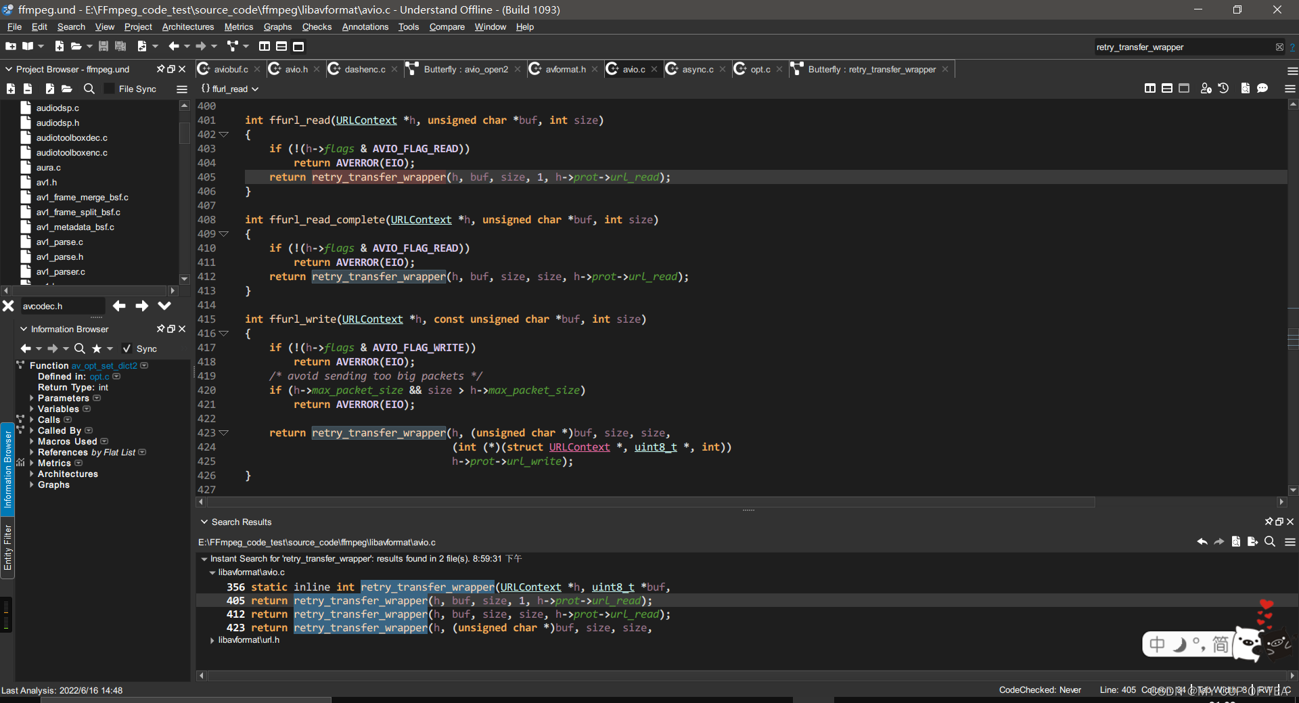Open the opt.c link in Defined in
This screenshot has width=1299, height=703.
pos(99,377)
